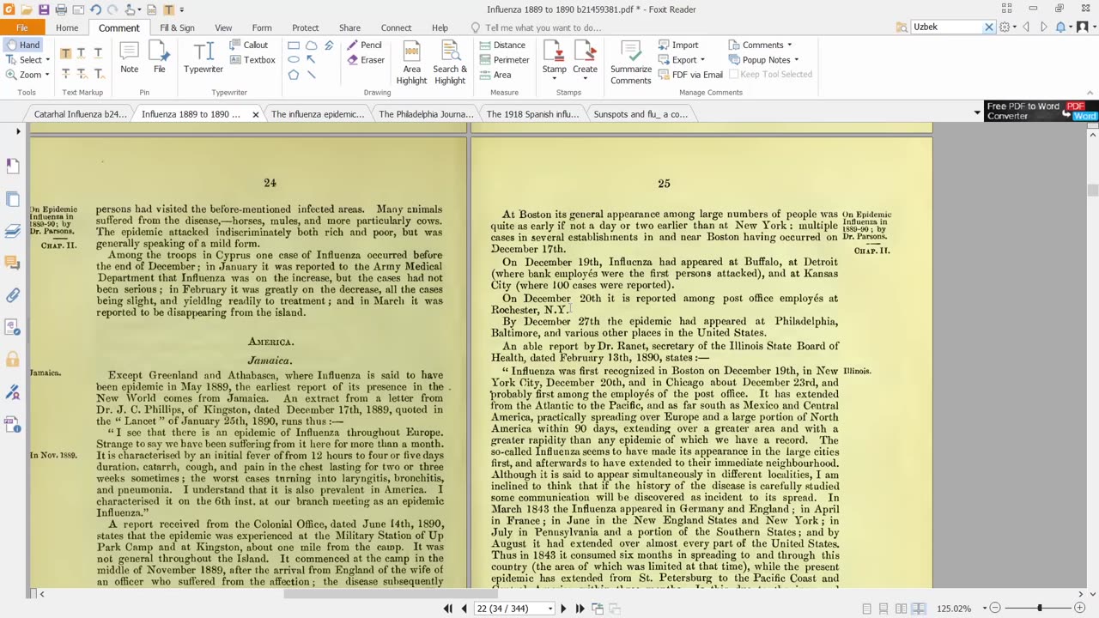Adjust the zoom slider handle

click(1039, 609)
